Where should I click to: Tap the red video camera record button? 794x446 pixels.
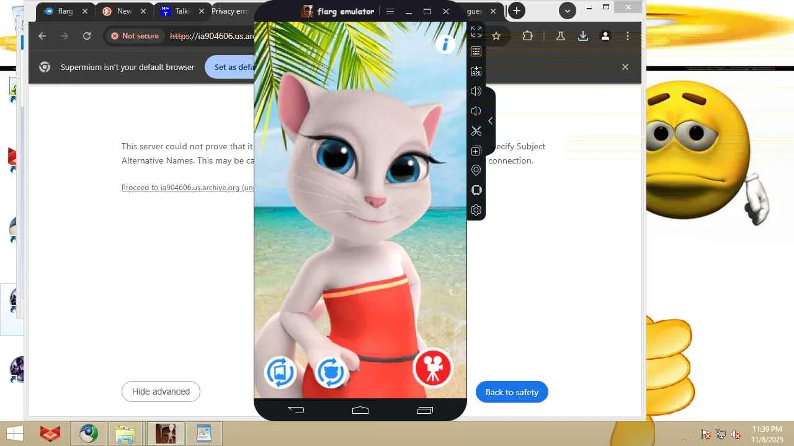pos(432,368)
